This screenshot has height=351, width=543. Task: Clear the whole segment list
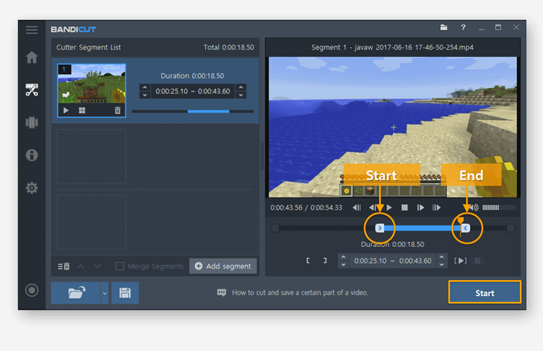(64, 266)
